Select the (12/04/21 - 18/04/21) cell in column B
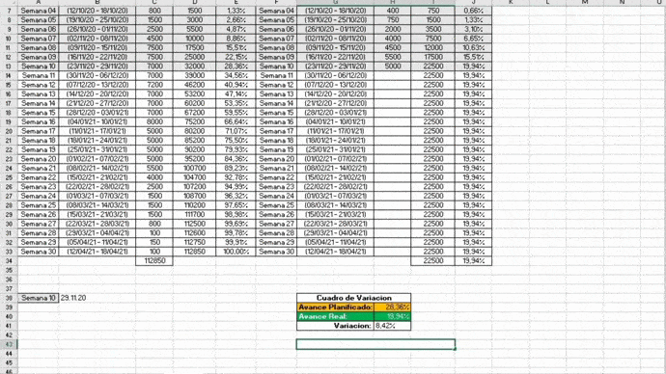Image resolution: width=666 pixels, height=374 pixels. [x=97, y=252]
